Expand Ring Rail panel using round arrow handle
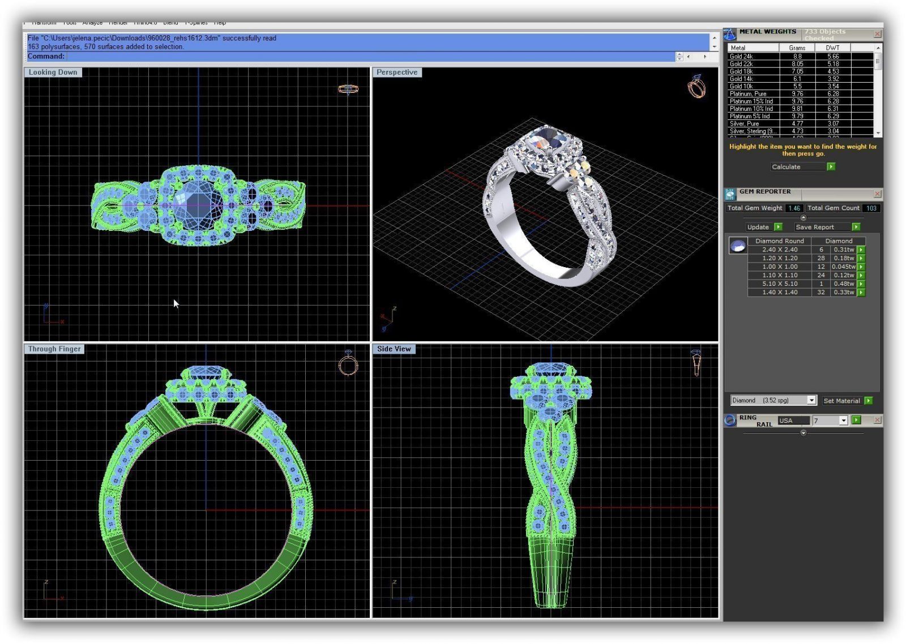 click(803, 433)
